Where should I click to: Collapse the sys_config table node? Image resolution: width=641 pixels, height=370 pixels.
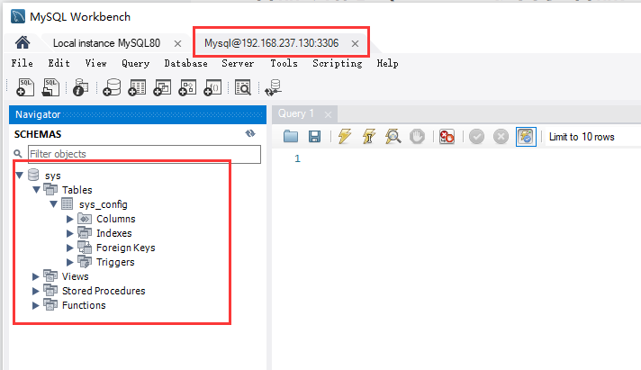click(53, 204)
